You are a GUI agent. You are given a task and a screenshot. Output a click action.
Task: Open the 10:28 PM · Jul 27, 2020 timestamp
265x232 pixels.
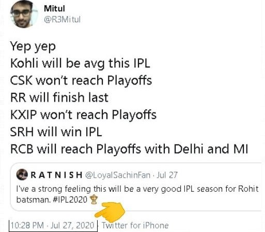(x=53, y=225)
